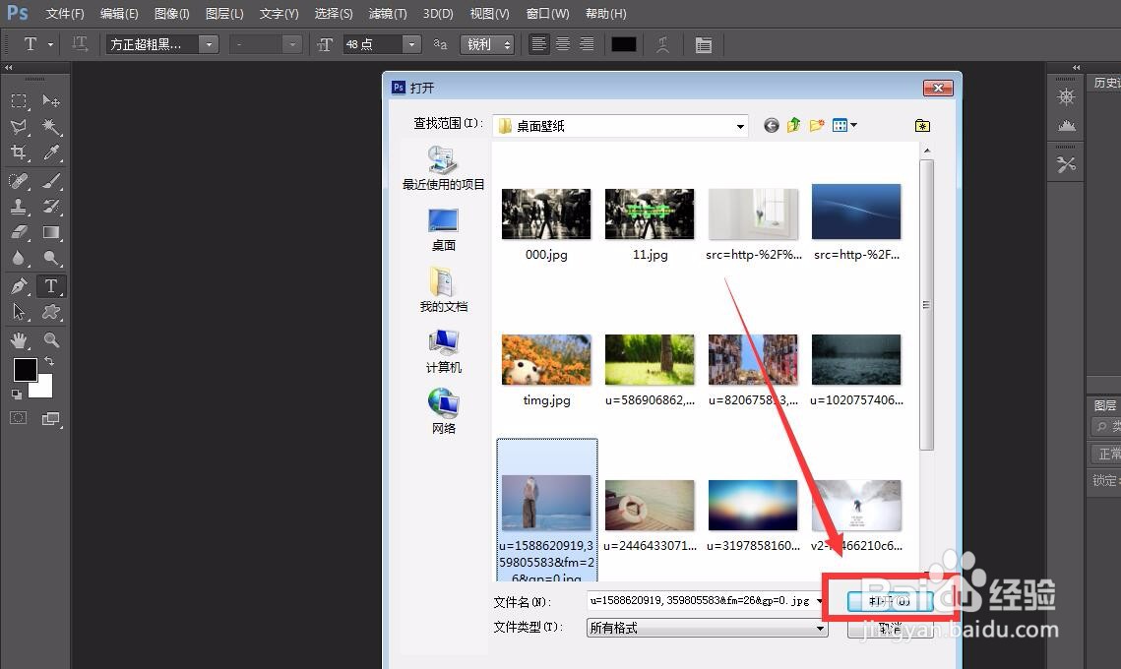The image size is (1121, 669).
Task: Change the screen mode
Action: coord(51,419)
